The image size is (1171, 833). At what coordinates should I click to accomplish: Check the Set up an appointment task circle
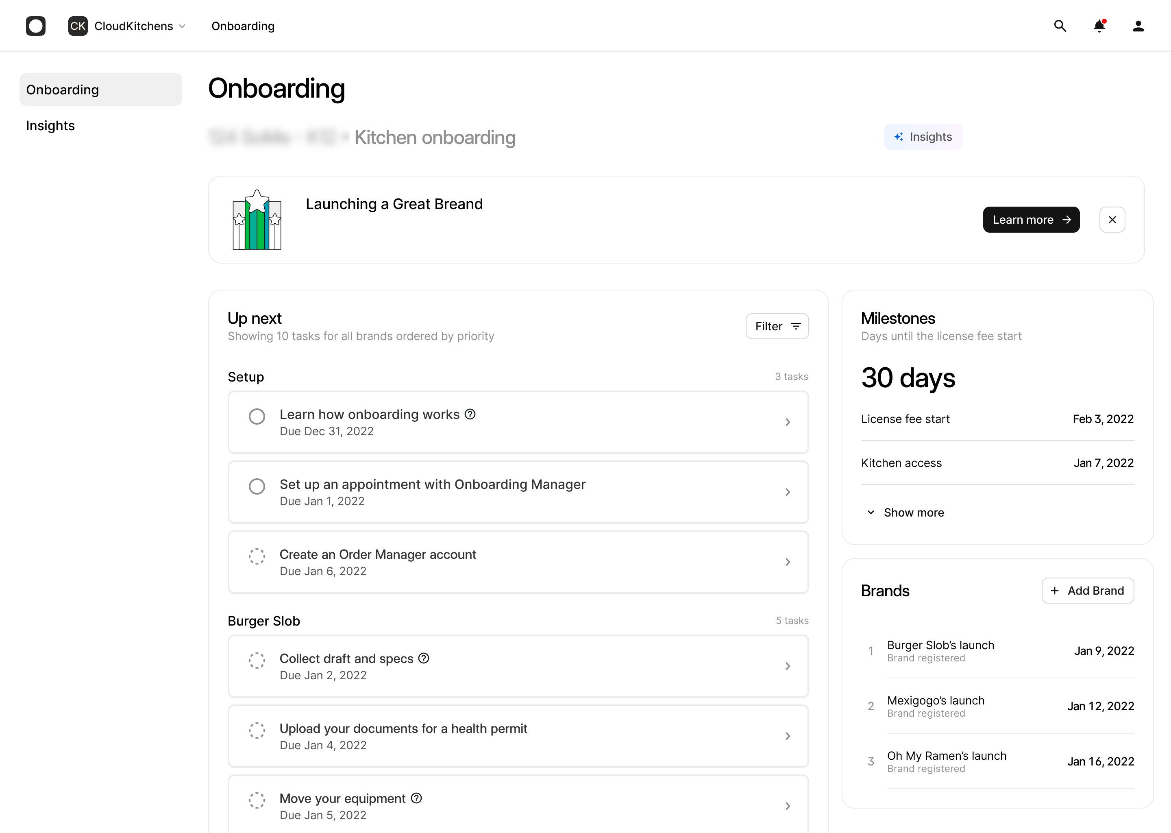(257, 486)
